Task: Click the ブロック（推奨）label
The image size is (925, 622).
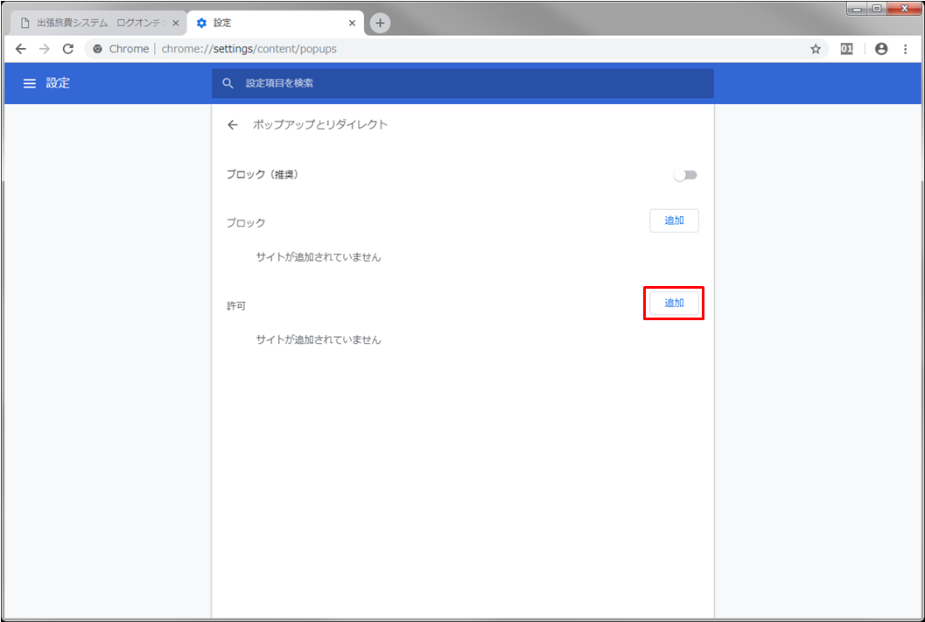Action: 263,174
